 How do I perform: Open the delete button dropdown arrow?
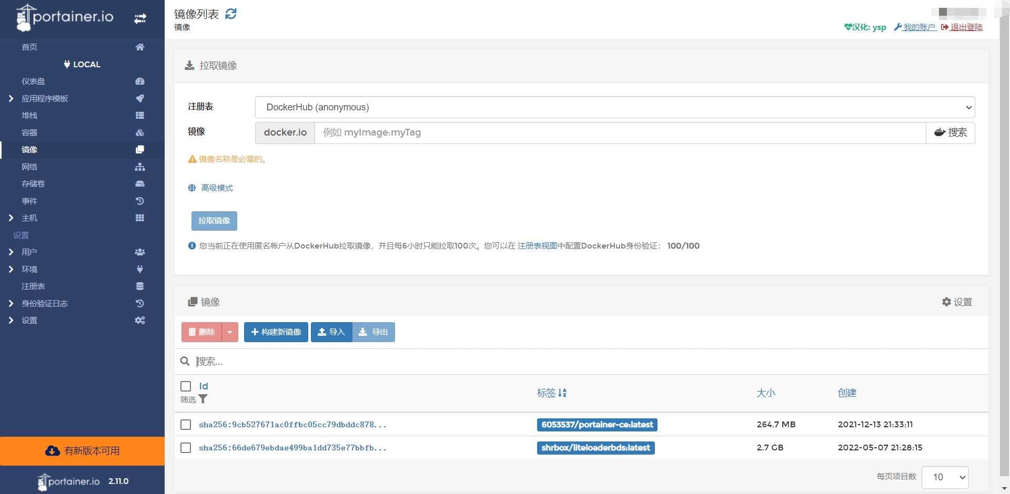tap(230, 332)
